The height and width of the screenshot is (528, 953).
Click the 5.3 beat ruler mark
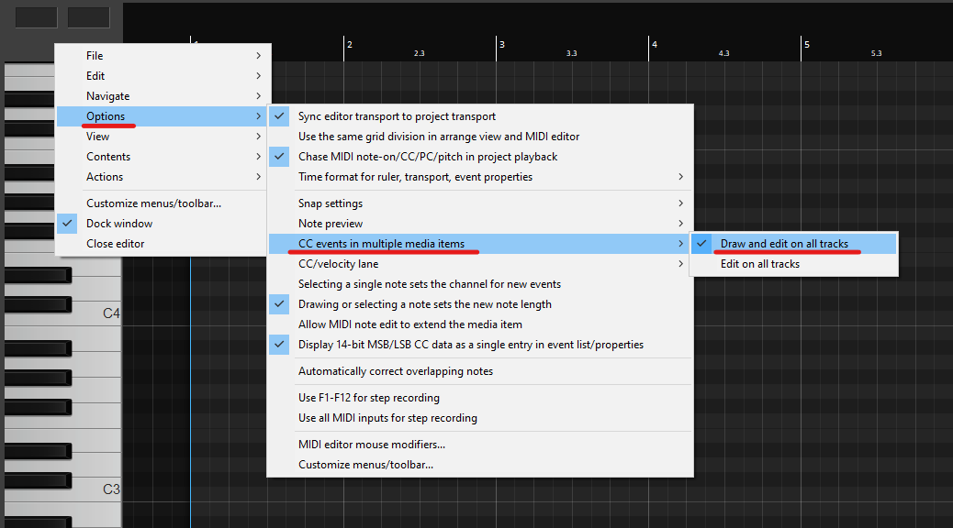(876, 53)
